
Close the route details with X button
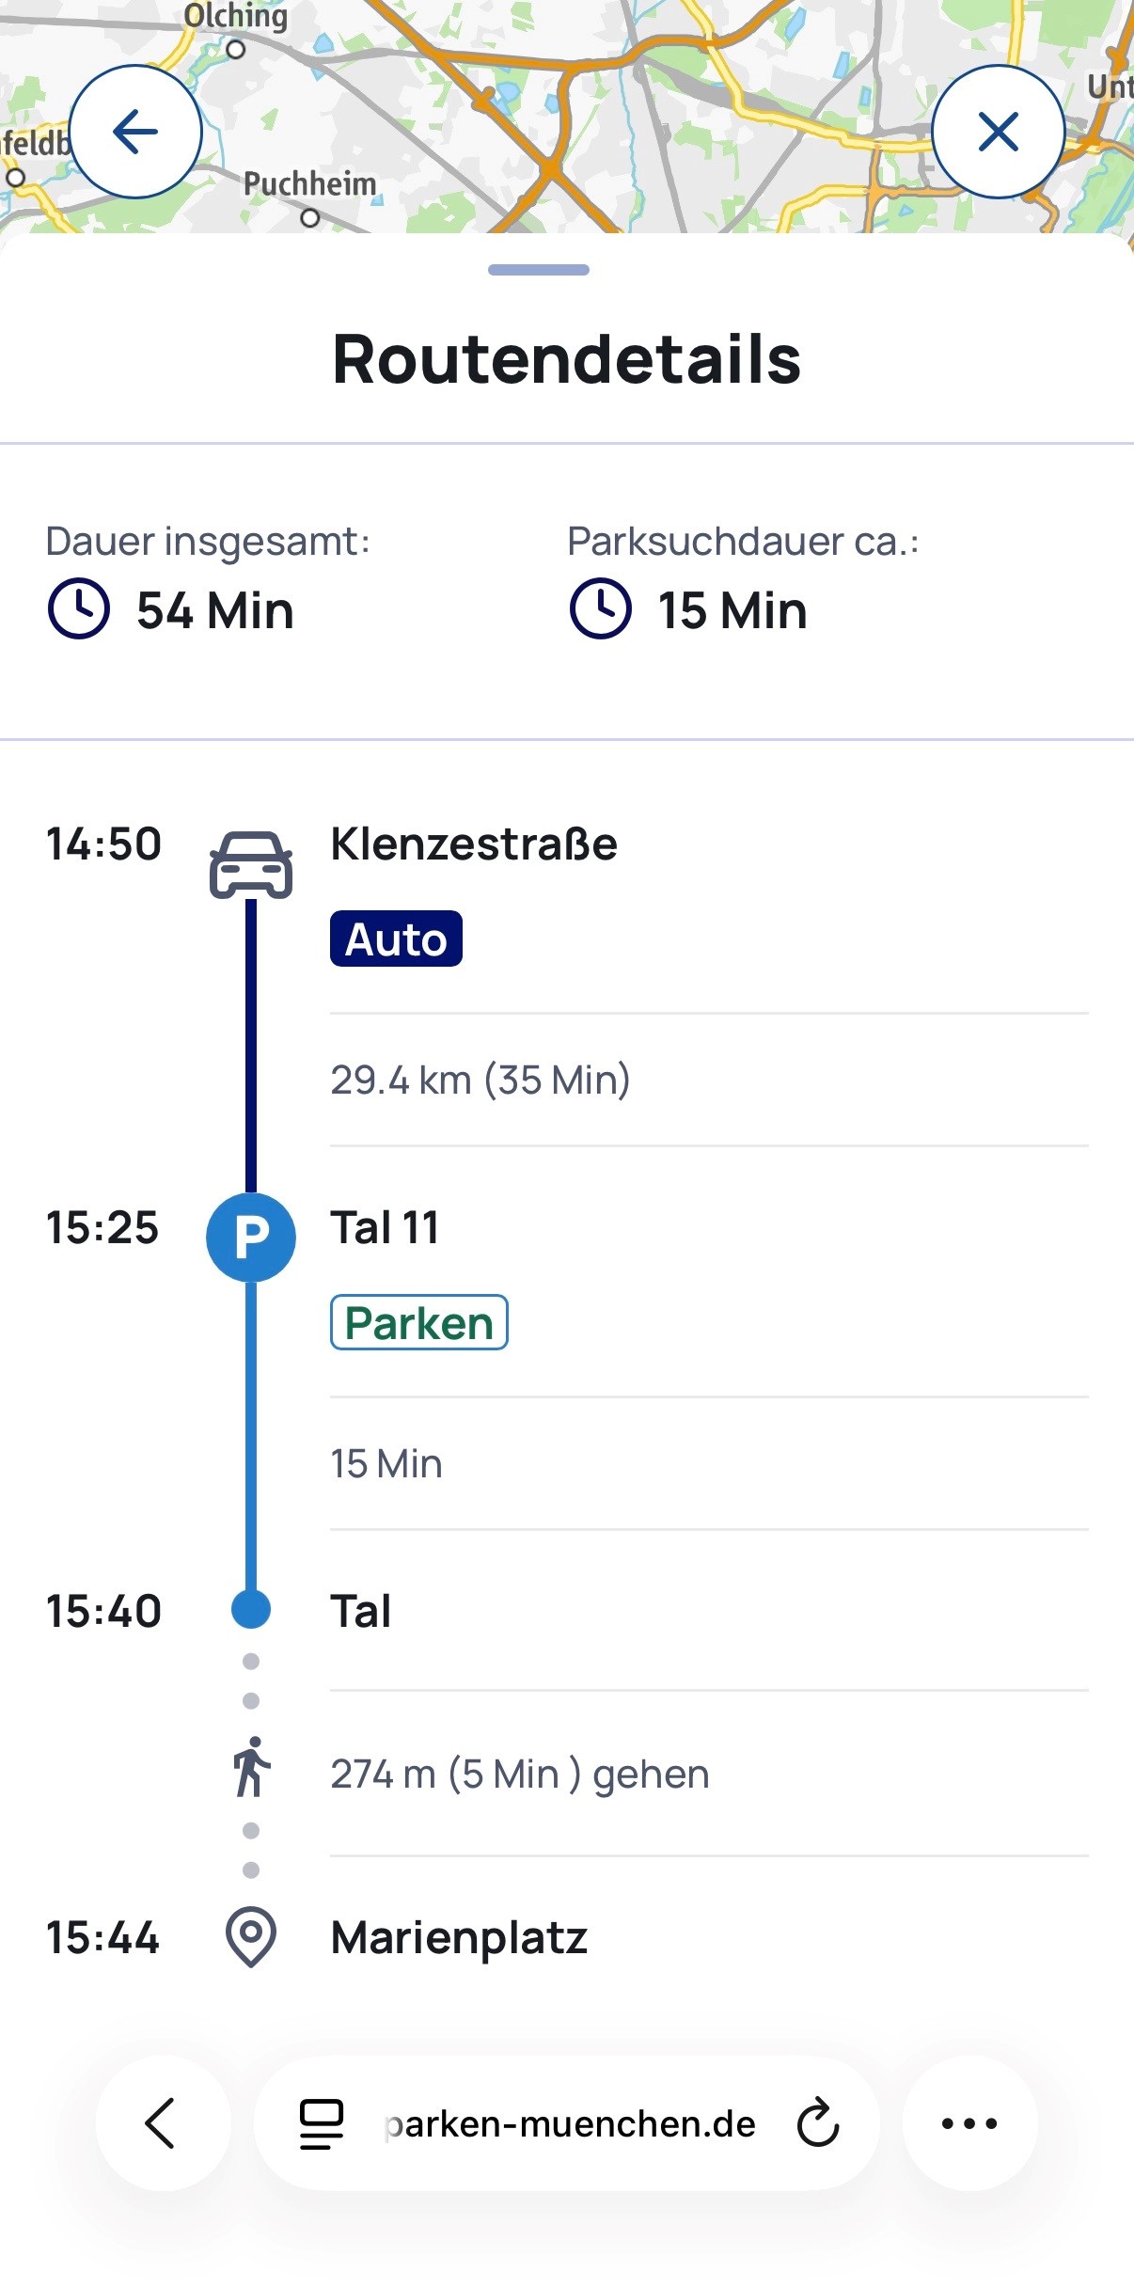tap(998, 132)
